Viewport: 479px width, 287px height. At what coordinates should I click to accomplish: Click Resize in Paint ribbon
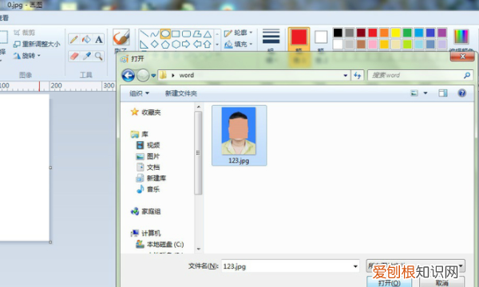pos(37,44)
